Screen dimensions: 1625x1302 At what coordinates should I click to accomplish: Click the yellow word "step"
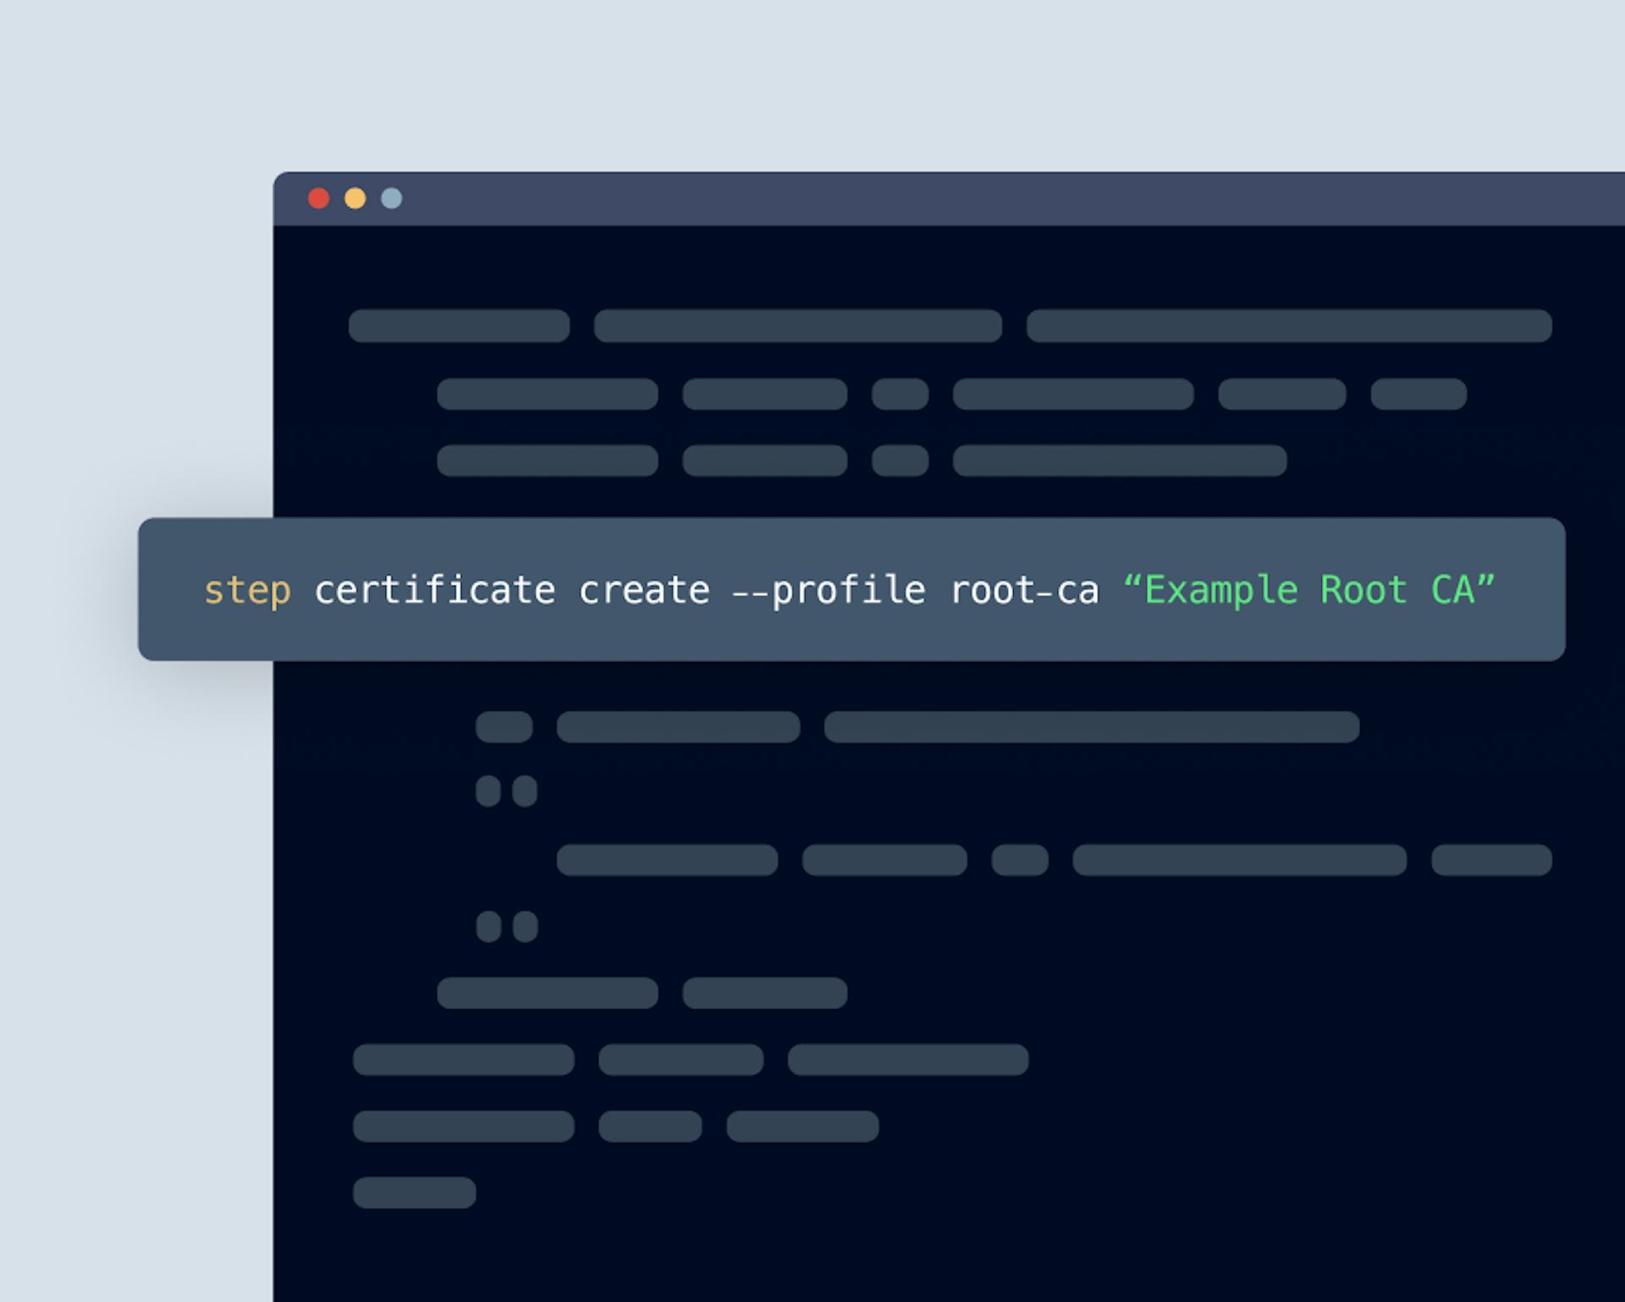tap(247, 591)
